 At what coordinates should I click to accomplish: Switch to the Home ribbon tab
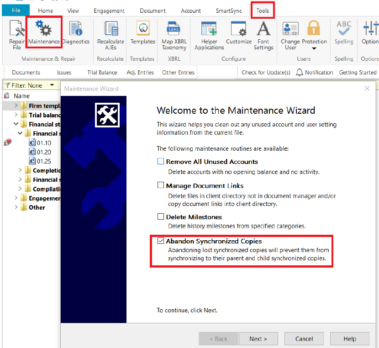pos(46,11)
